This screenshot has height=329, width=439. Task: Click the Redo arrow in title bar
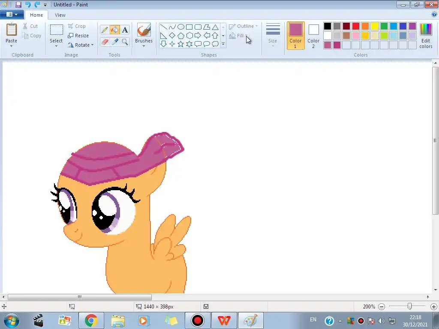click(37, 4)
